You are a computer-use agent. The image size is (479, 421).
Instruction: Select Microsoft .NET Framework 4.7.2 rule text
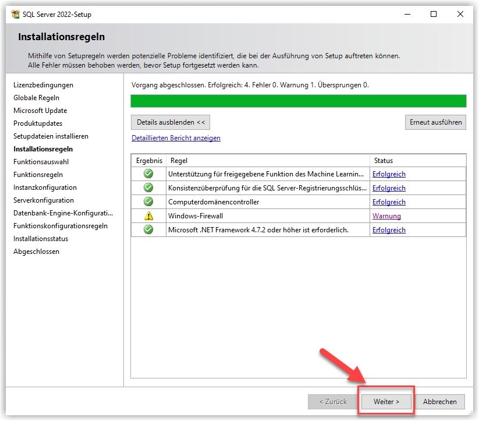tap(258, 230)
